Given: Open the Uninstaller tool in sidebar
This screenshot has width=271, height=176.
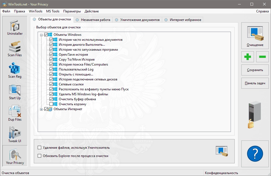Looking at the screenshot, I should [x=15, y=28].
